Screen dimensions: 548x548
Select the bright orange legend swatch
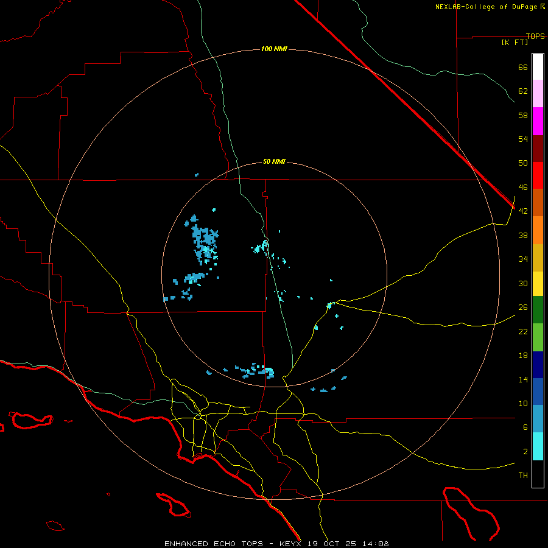pyautogui.click(x=538, y=230)
